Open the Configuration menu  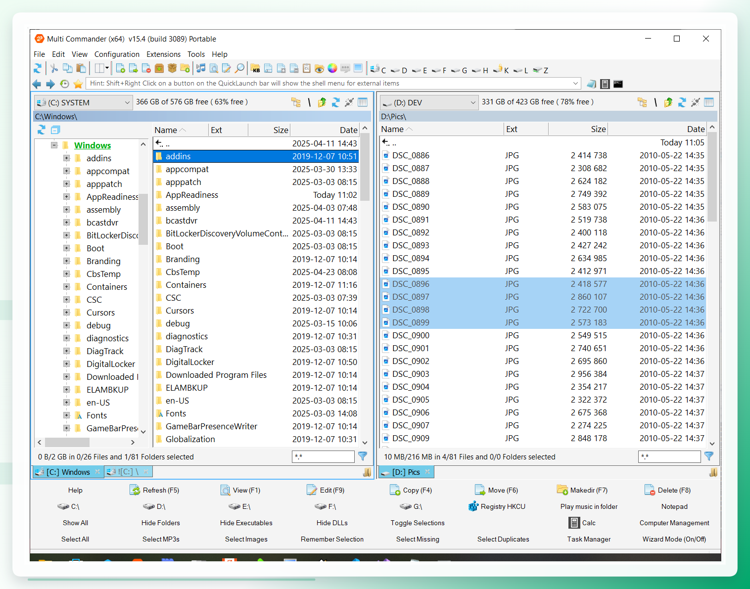coord(117,54)
